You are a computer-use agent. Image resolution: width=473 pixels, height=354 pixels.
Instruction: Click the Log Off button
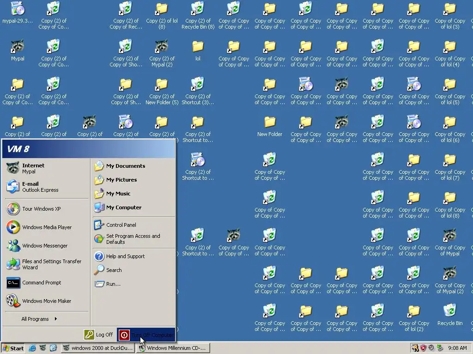click(x=99, y=335)
